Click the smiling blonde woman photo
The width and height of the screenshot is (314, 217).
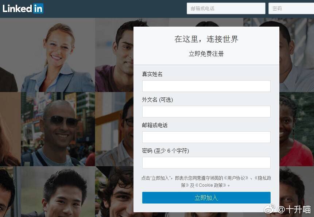coord(58,55)
